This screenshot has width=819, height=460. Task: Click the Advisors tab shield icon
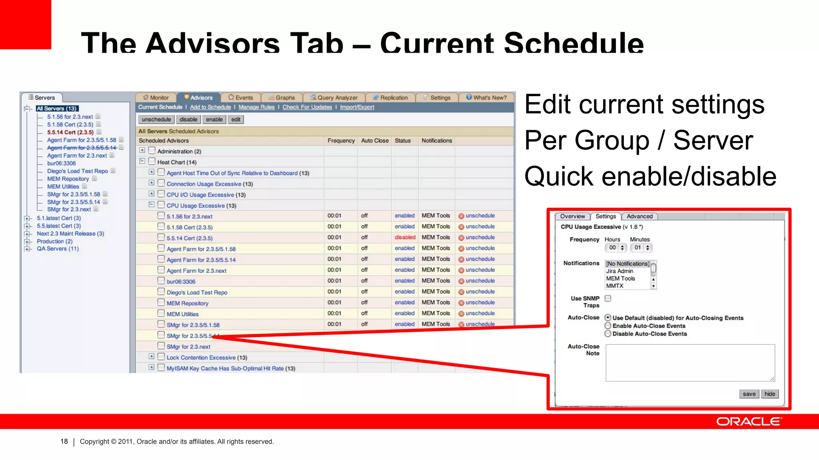tap(186, 97)
